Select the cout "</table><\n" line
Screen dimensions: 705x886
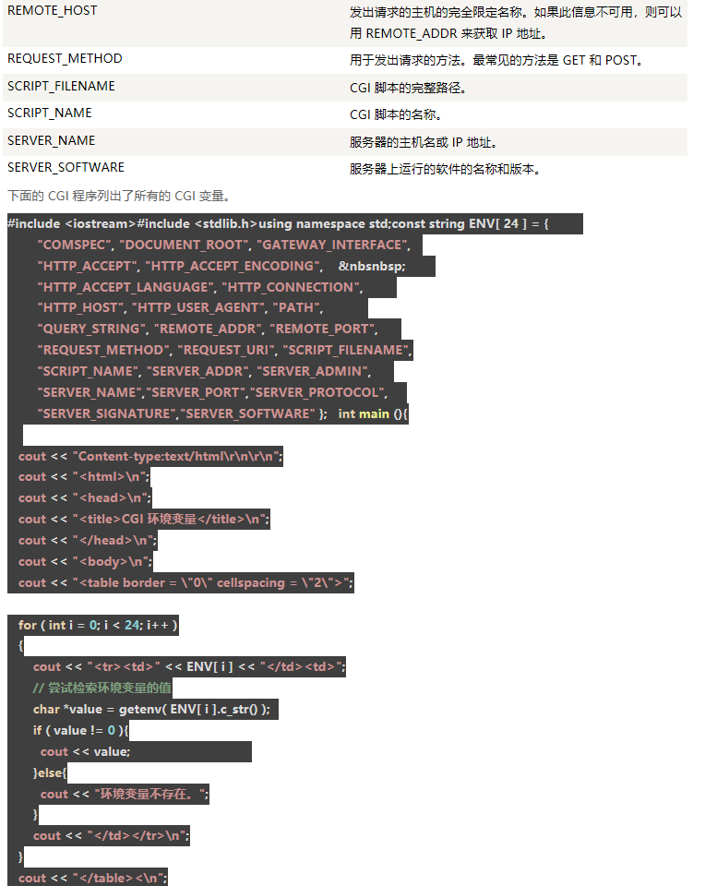[92, 878]
